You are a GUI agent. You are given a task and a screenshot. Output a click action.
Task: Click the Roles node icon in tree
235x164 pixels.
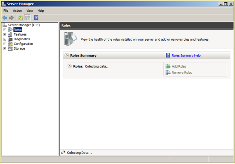pos(10,30)
